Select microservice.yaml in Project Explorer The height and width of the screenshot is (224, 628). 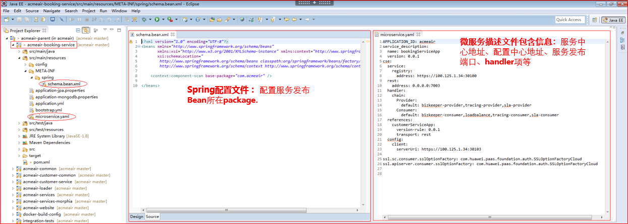(52, 116)
